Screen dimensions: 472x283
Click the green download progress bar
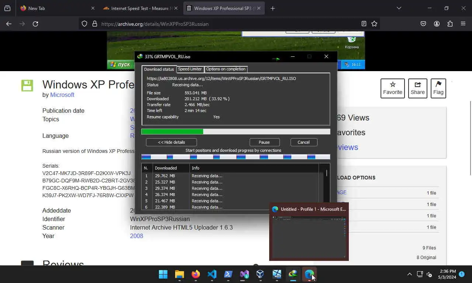coord(236,132)
